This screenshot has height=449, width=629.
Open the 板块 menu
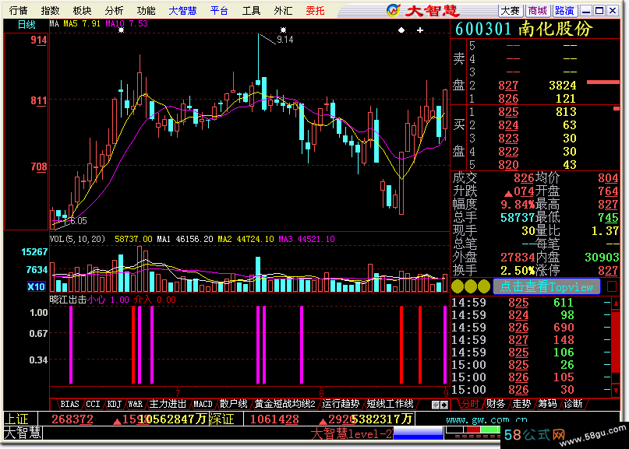point(83,10)
